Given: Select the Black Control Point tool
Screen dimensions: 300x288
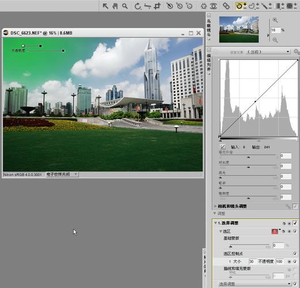Looking at the screenshot, I should tap(170, 6).
